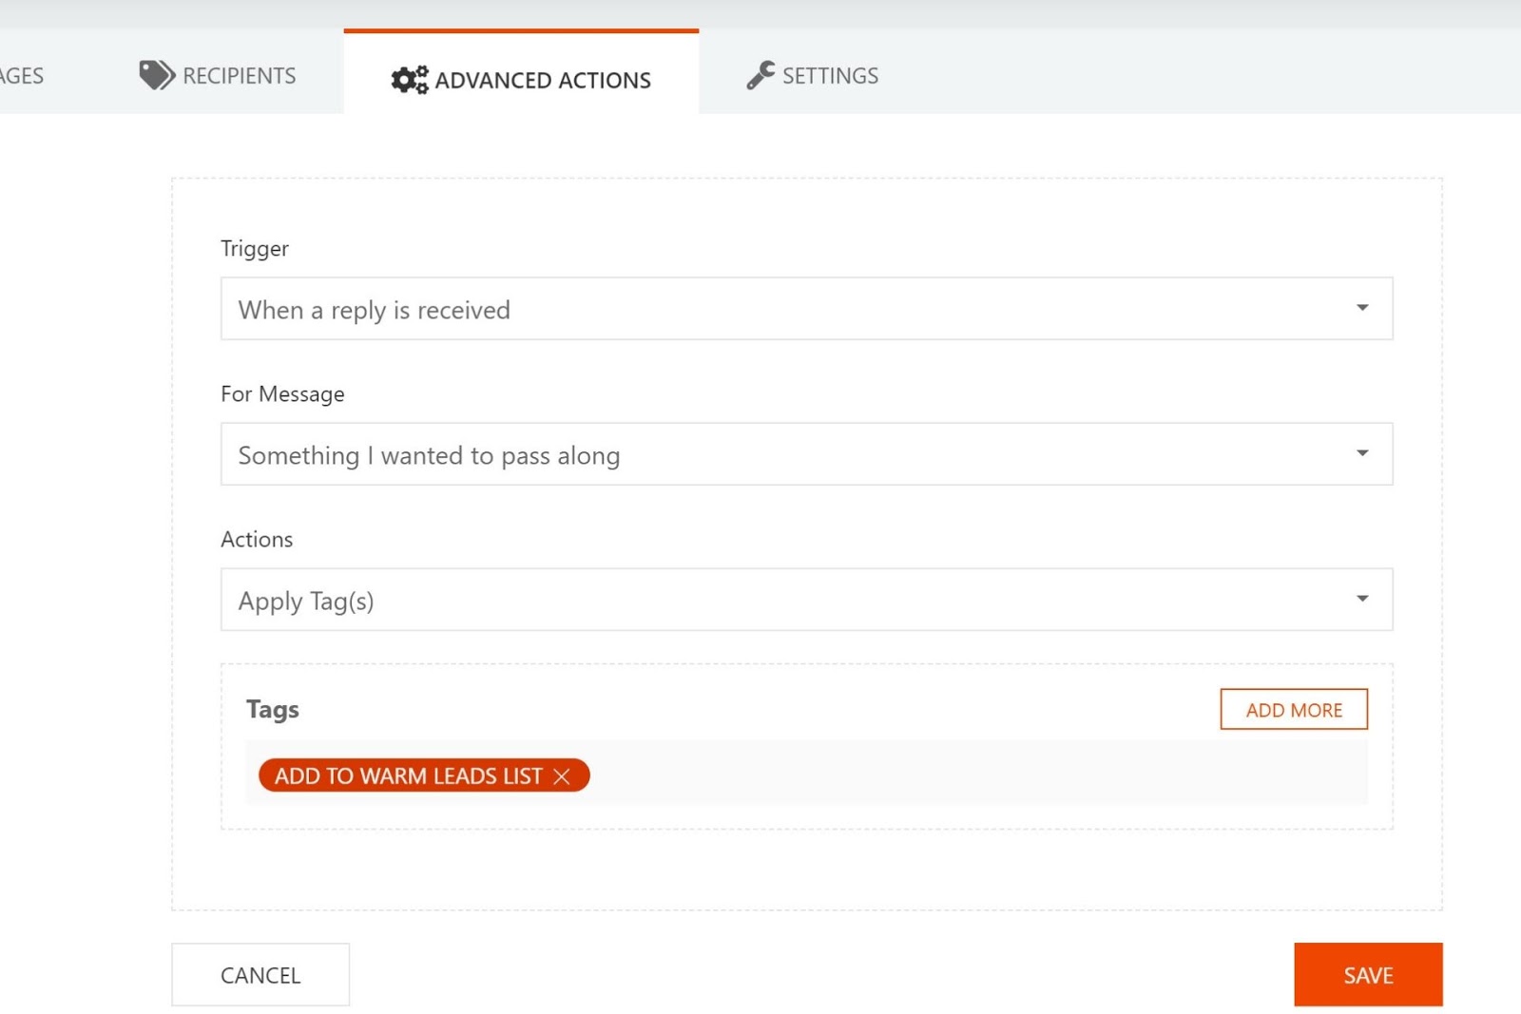The image size is (1521, 1014).
Task: Save the advanced action
Action: (1367, 975)
